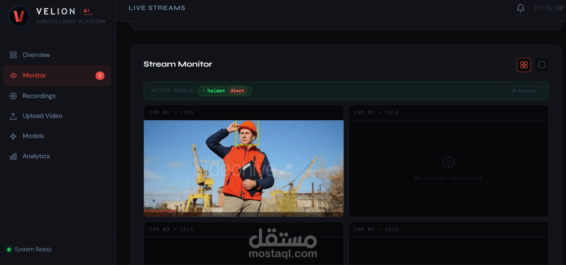This screenshot has height=265, width=566.
Task: Click the System Ready status text
Action: click(x=33, y=249)
